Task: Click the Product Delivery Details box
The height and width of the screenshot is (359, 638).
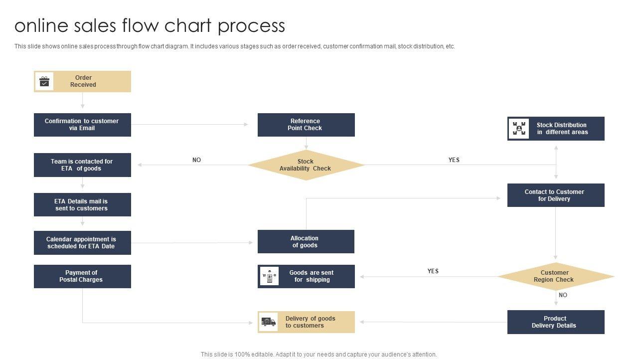Action: click(x=556, y=322)
